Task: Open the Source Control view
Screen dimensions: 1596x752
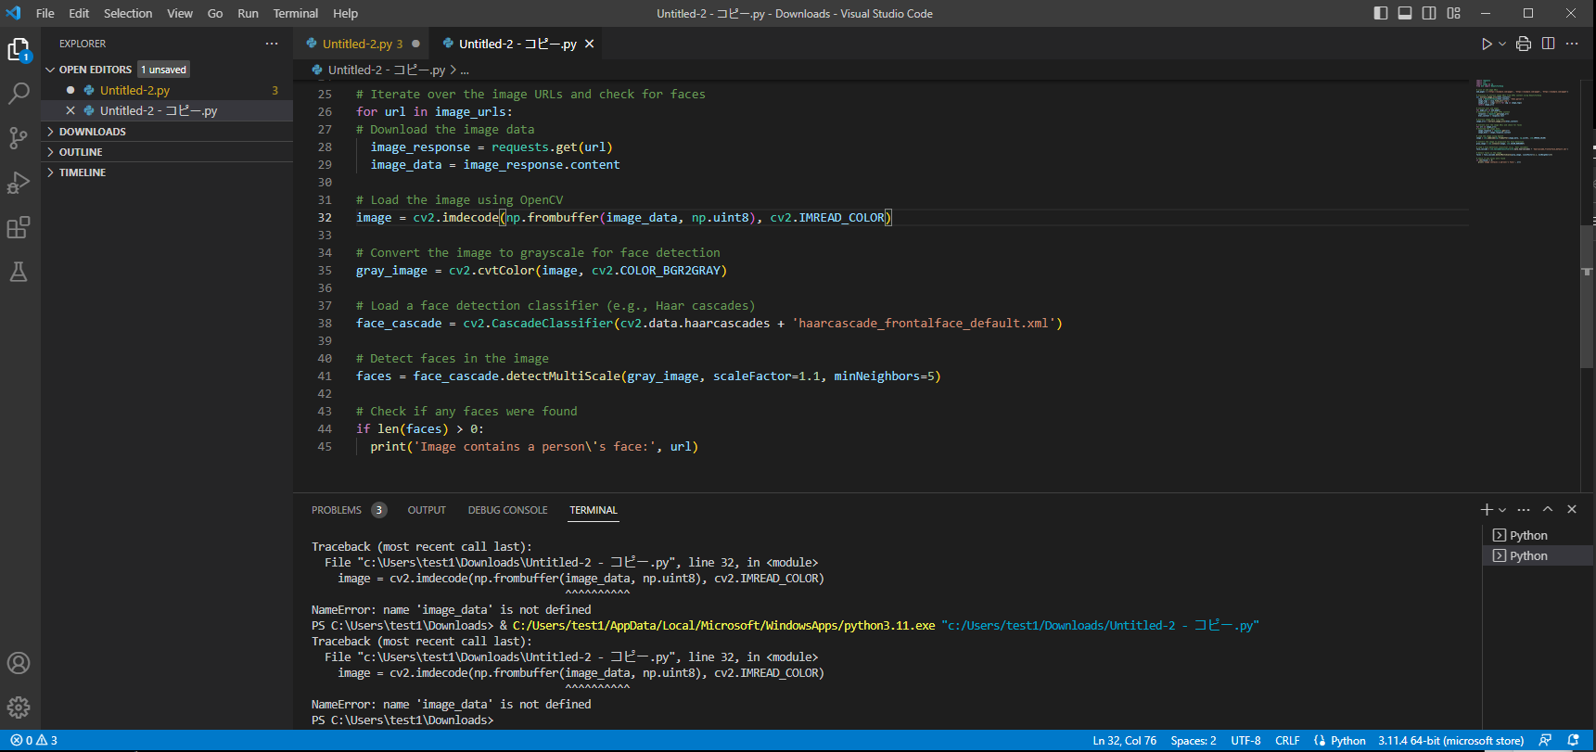Action: 19,138
